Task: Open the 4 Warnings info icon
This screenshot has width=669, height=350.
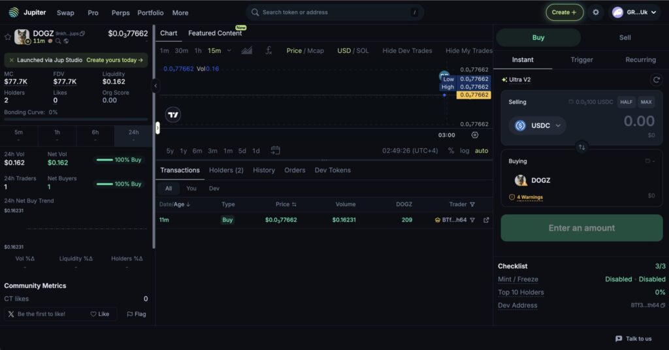Action: click(512, 197)
